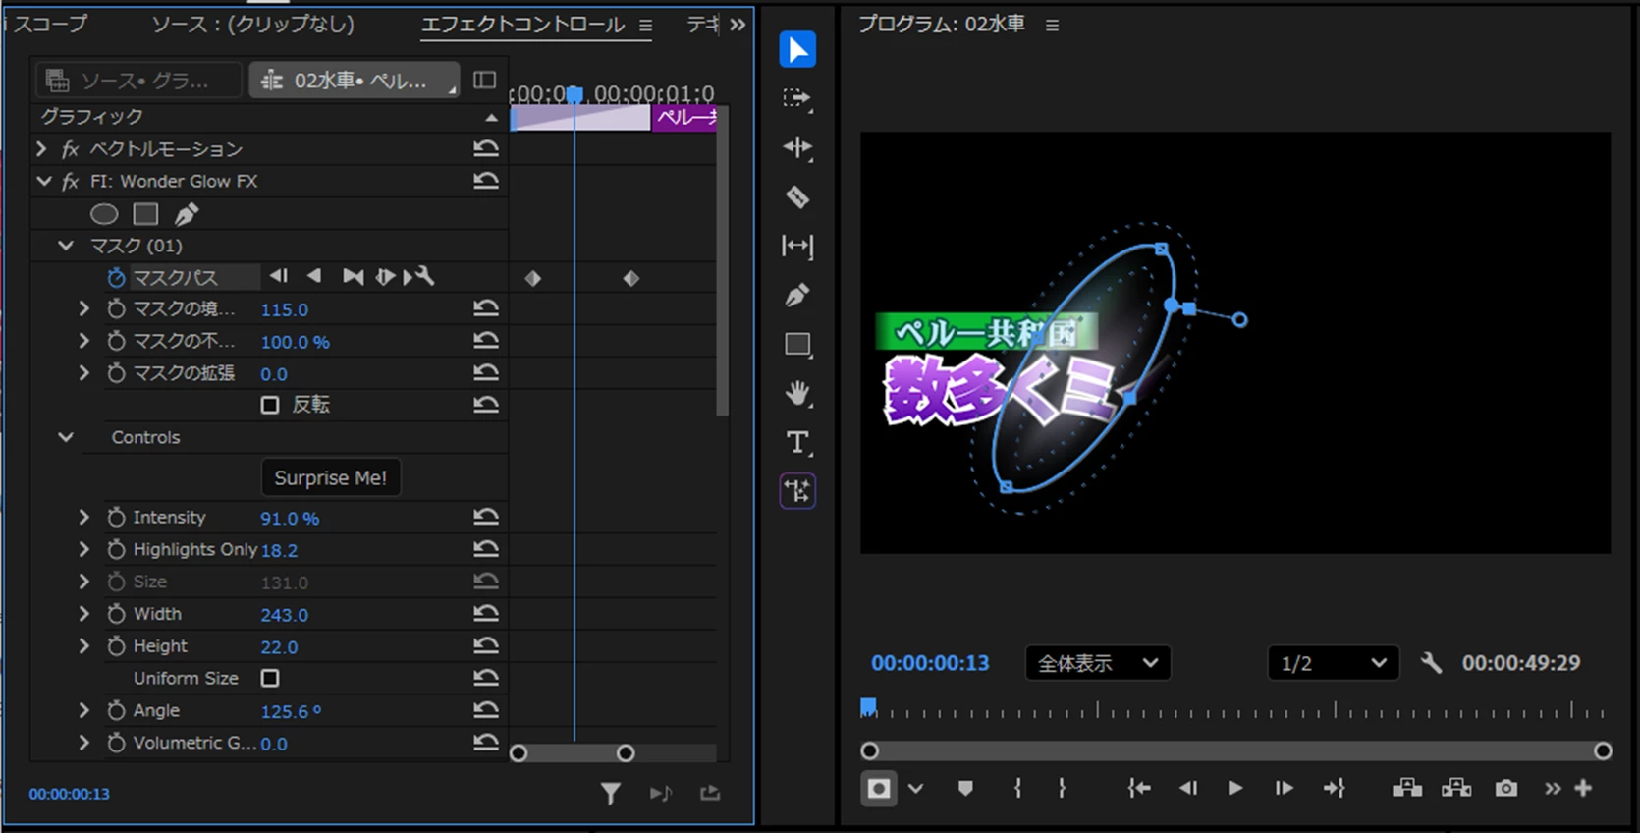Open mask tracking method wrench options

pos(418,277)
